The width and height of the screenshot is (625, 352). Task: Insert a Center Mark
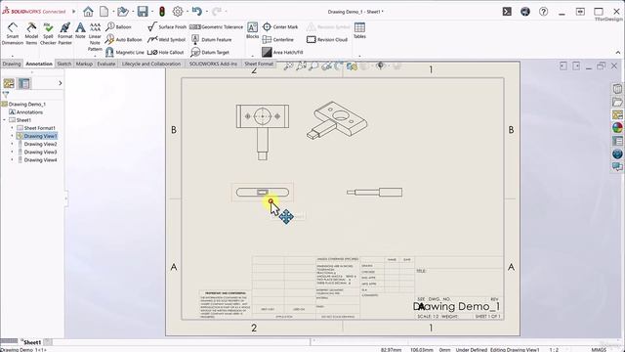click(x=280, y=26)
